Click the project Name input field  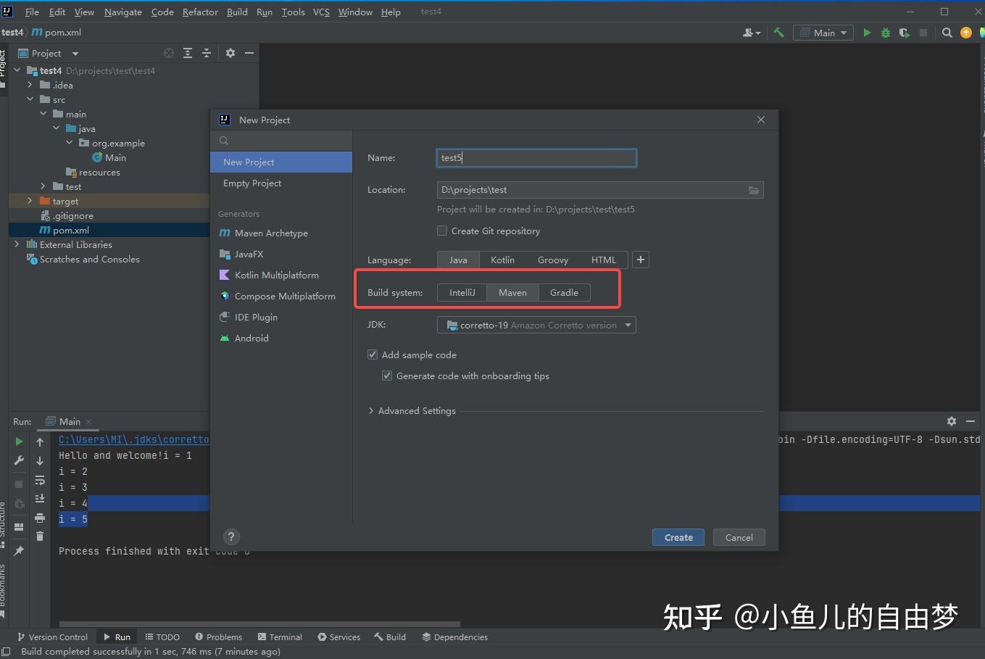click(x=537, y=157)
